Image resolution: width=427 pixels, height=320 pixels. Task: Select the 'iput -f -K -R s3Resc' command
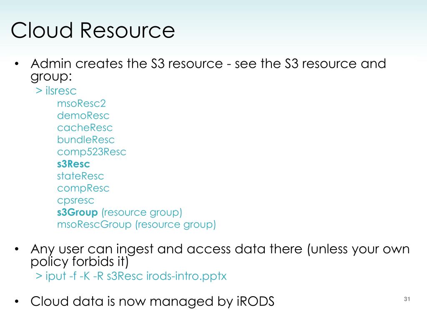pos(131,276)
